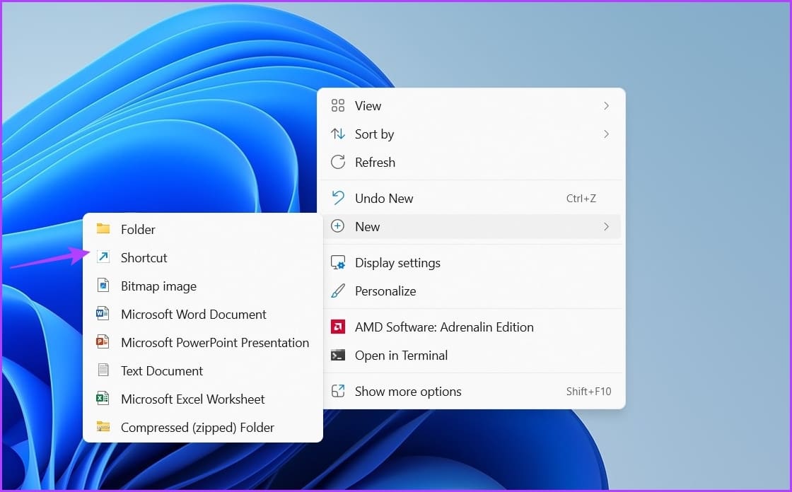Image resolution: width=792 pixels, height=492 pixels.
Task: Expand the View submenu chevron
Action: pos(606,105)
